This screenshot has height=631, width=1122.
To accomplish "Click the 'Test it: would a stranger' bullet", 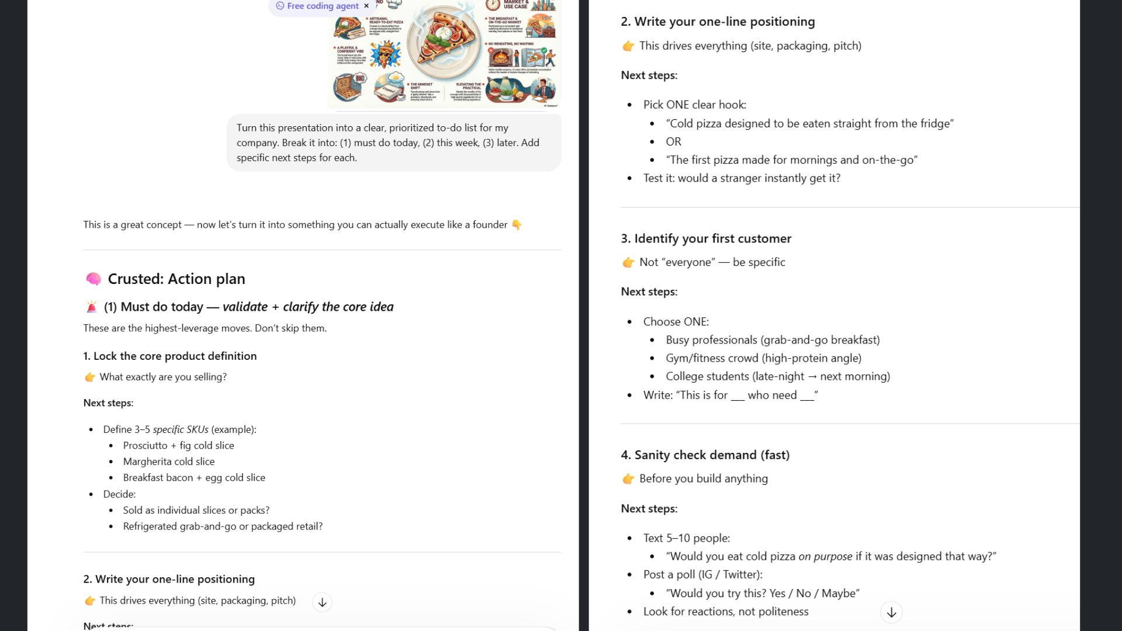I will click(x=742, y=178).
